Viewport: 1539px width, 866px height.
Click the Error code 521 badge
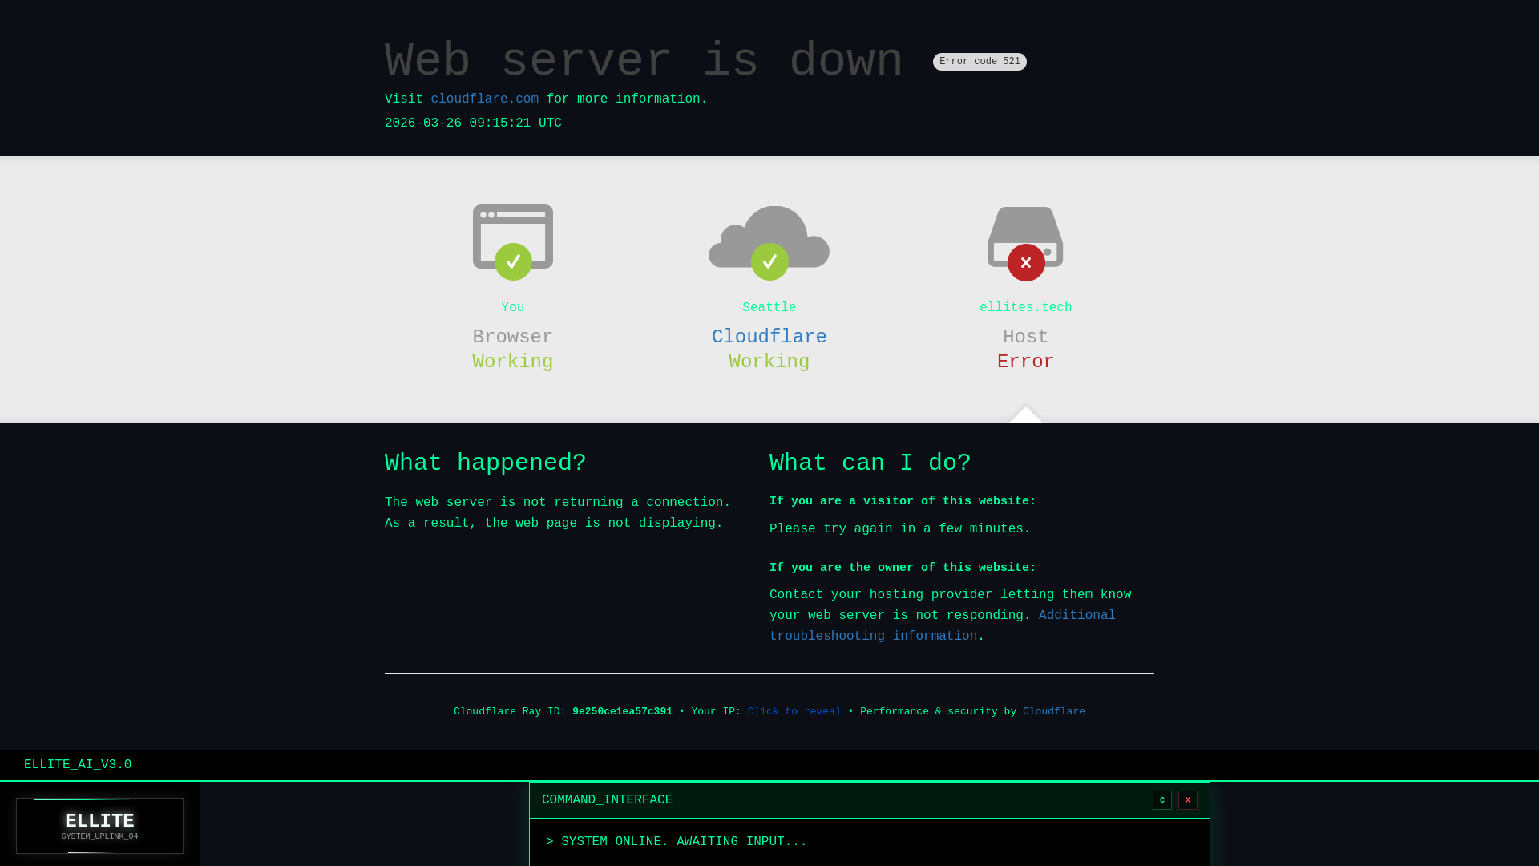pyautogui.click(x=980, y=62)
